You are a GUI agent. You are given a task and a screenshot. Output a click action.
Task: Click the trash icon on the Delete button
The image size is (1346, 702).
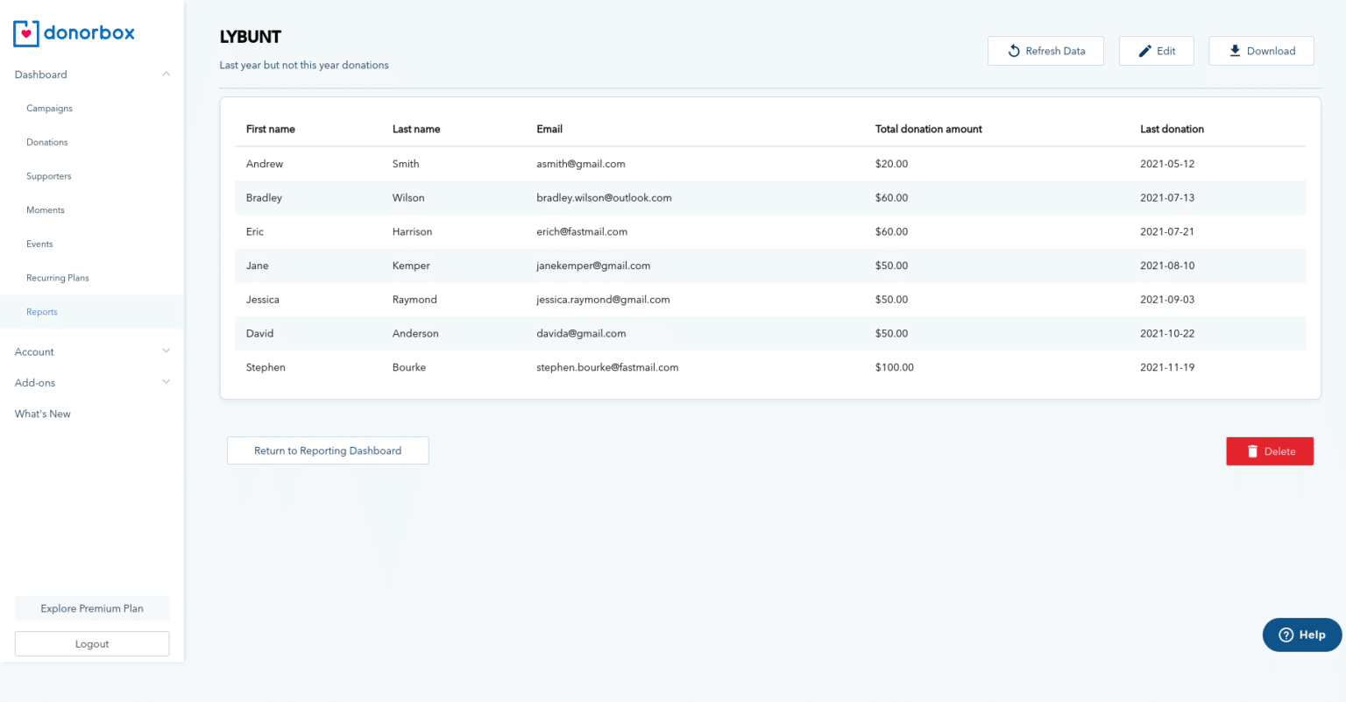(1252, 450)
